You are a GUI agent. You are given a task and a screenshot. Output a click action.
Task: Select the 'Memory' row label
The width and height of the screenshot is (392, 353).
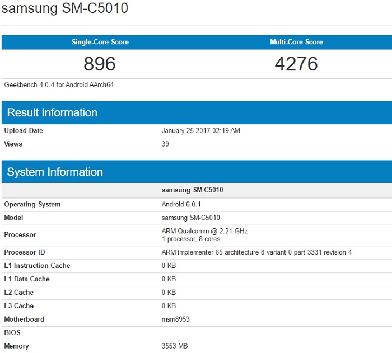tap(16, 346)
